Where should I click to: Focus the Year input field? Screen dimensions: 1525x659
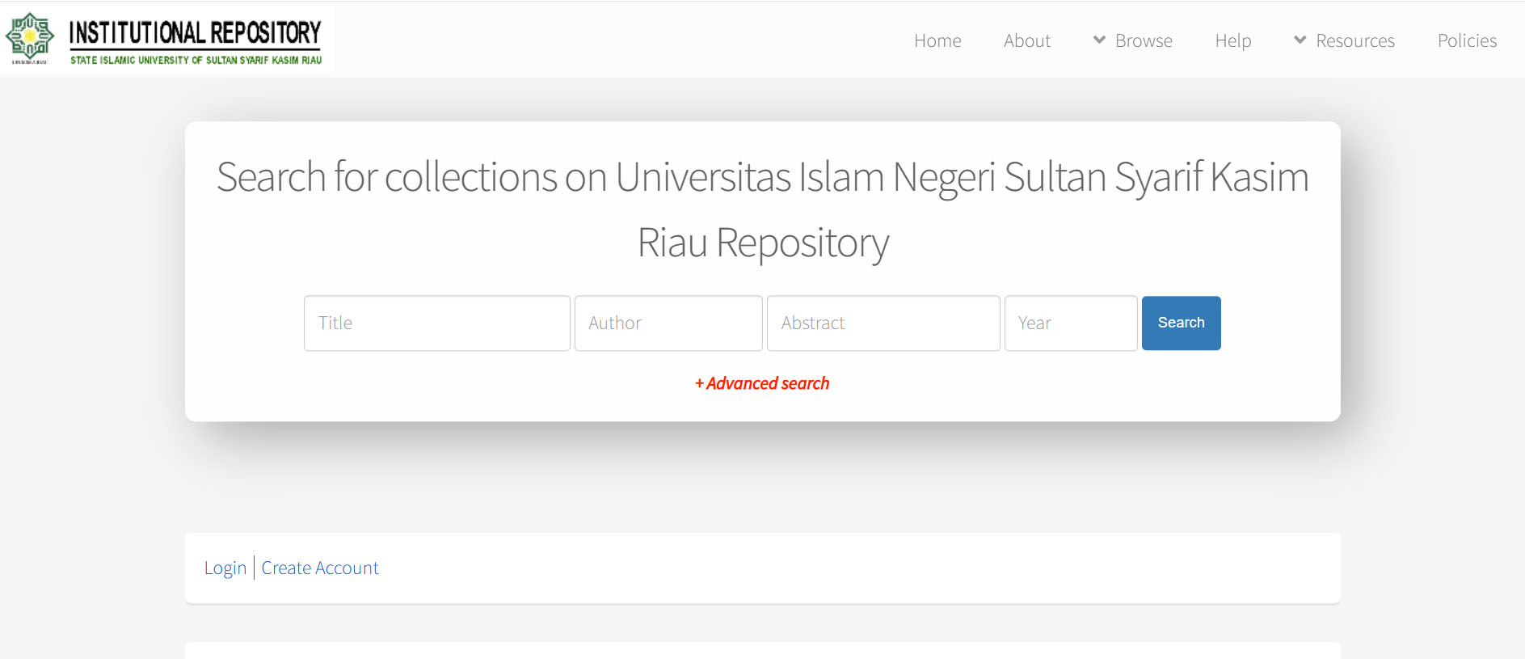coord(1070,323)
